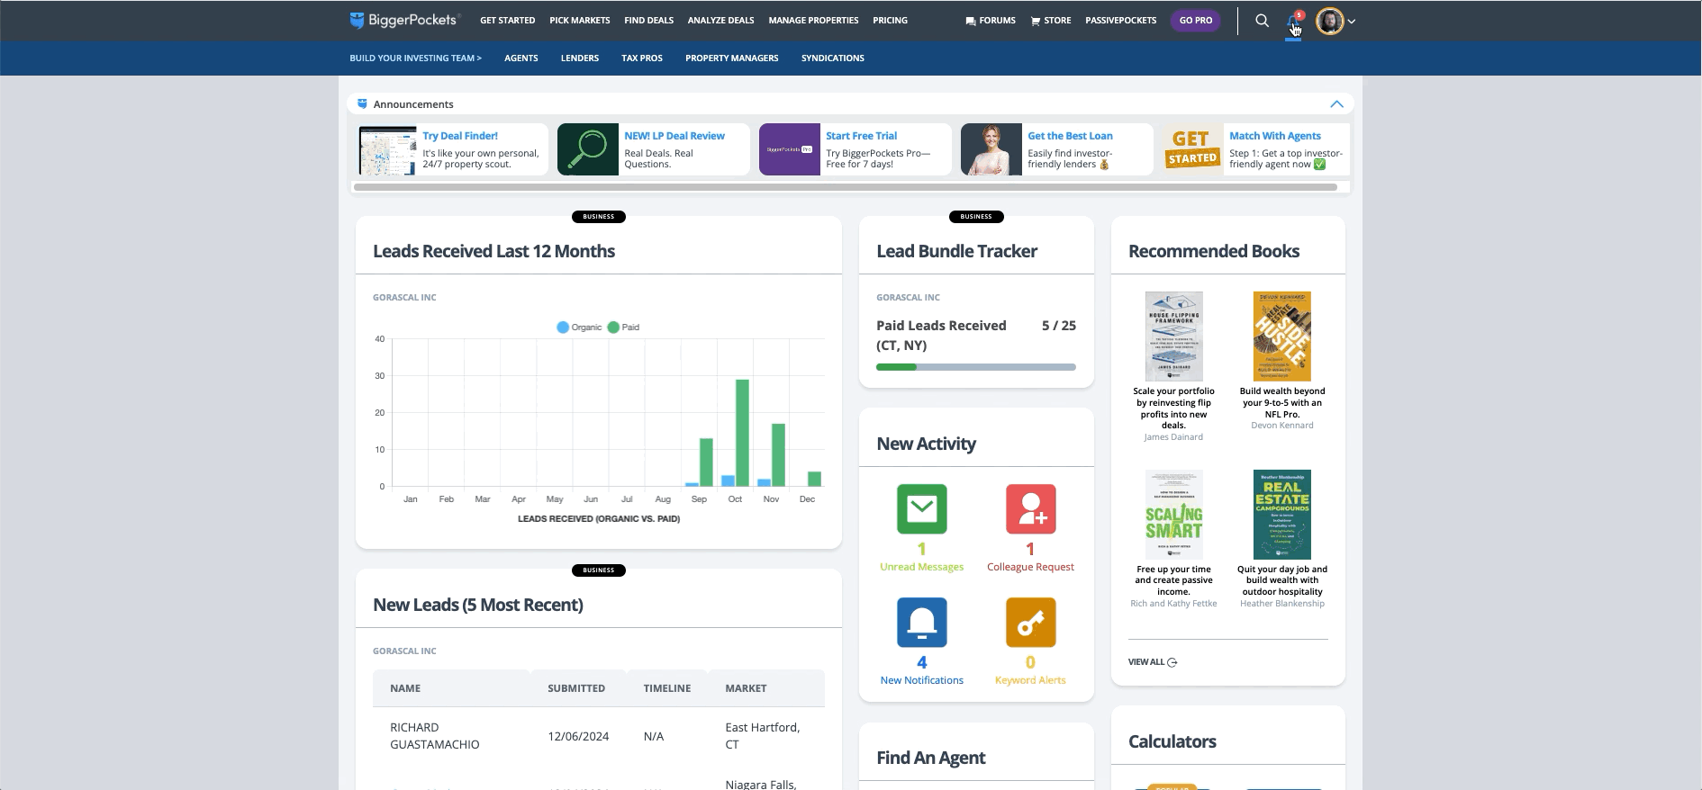Collapse the Announcements panel
This screenshot has width=1702, height=790.
[1336, 104]
